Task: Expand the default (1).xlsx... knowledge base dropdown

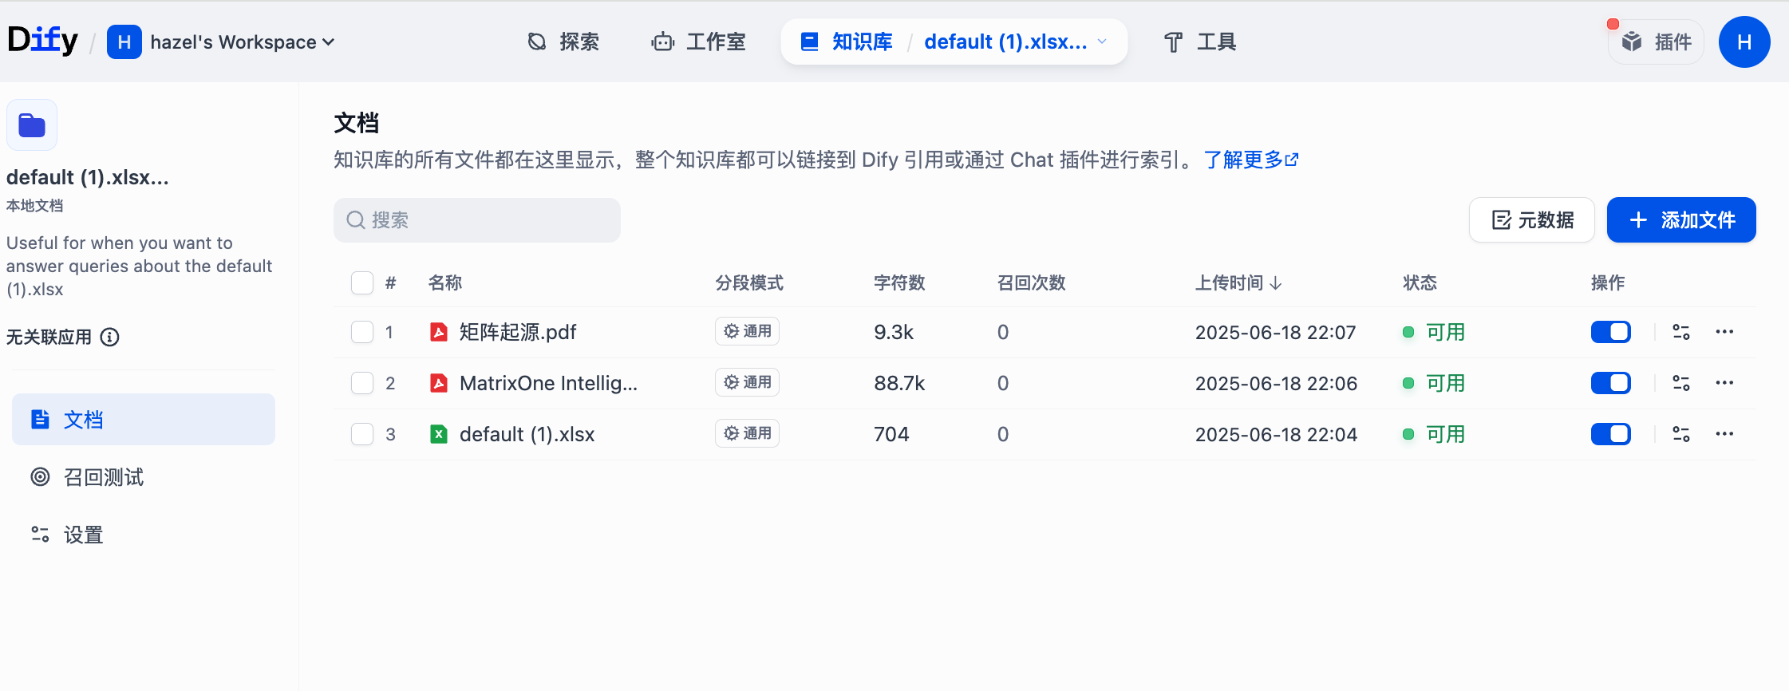Action: click(1102, 41)
